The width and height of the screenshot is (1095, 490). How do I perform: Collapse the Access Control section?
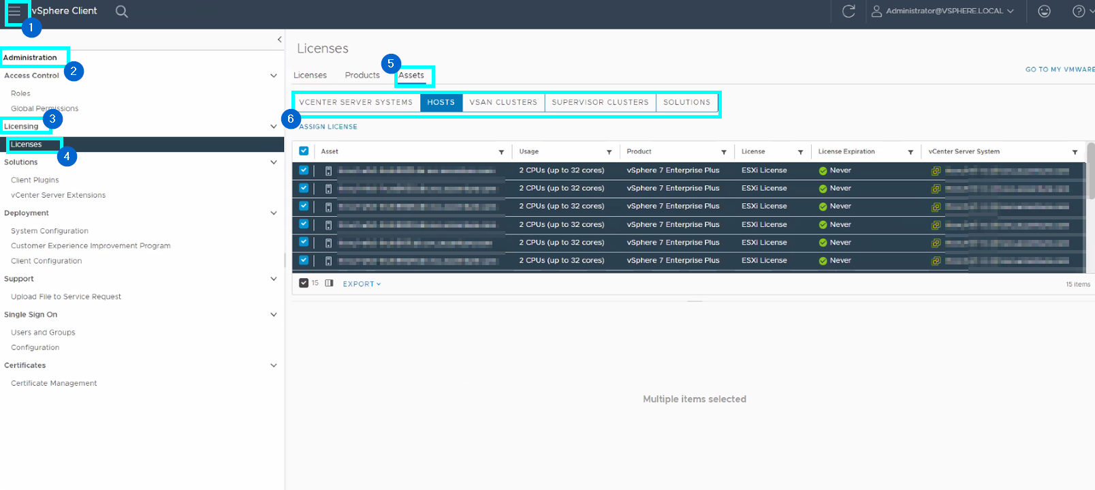tap(274, 76)
